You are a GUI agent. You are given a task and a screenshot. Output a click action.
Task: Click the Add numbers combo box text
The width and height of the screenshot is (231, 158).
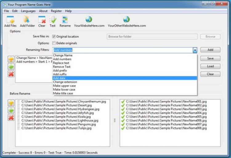(x=63, y=50)
